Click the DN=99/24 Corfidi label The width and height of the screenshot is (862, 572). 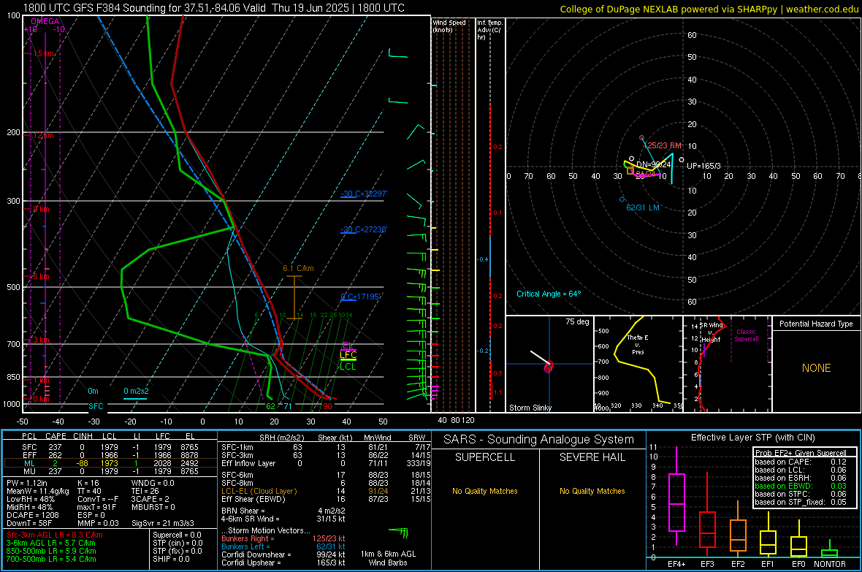click(653, 164)
